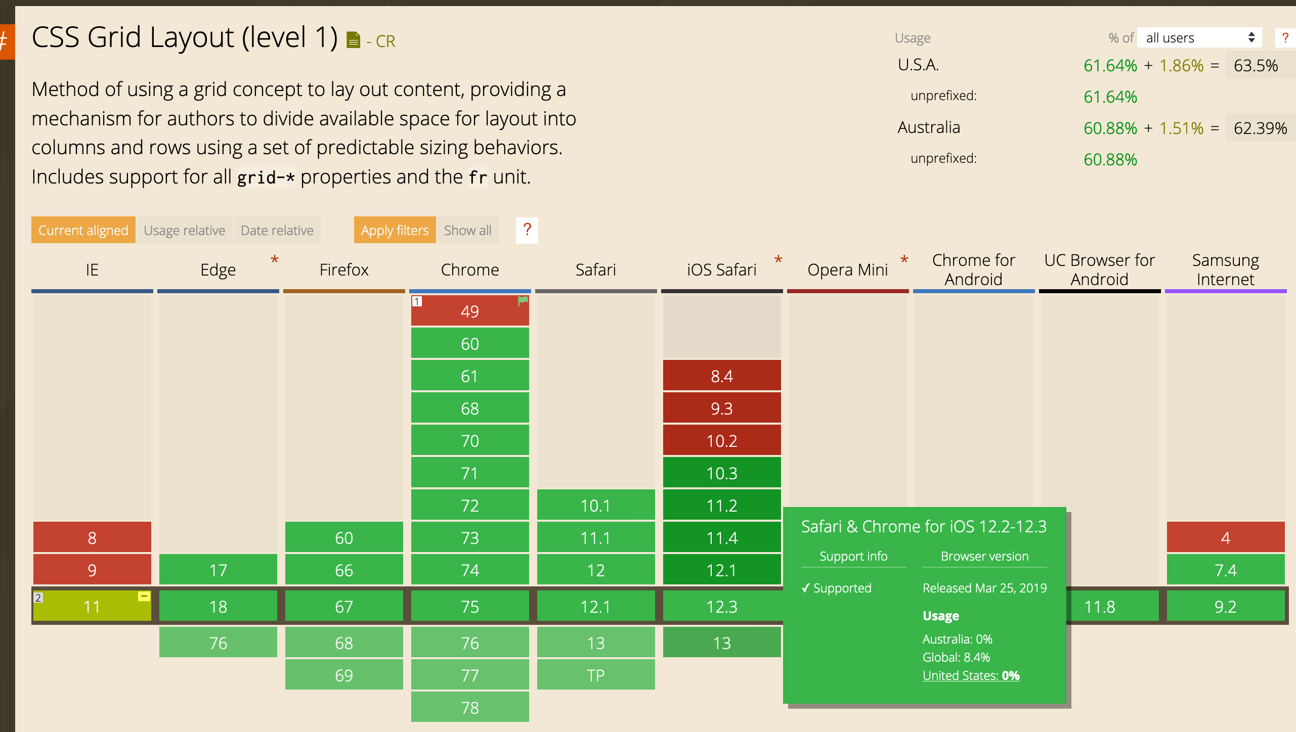Select the Chrome 49 version cell
1296x732 pixels.
[x=470, y=311]
